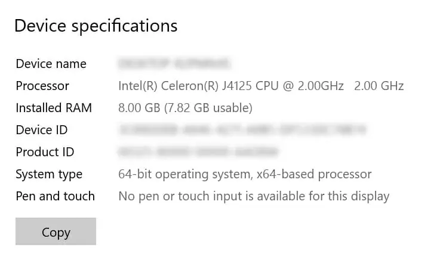Click the blurred Device ID value
443x257 pixels.
(242, 129)
